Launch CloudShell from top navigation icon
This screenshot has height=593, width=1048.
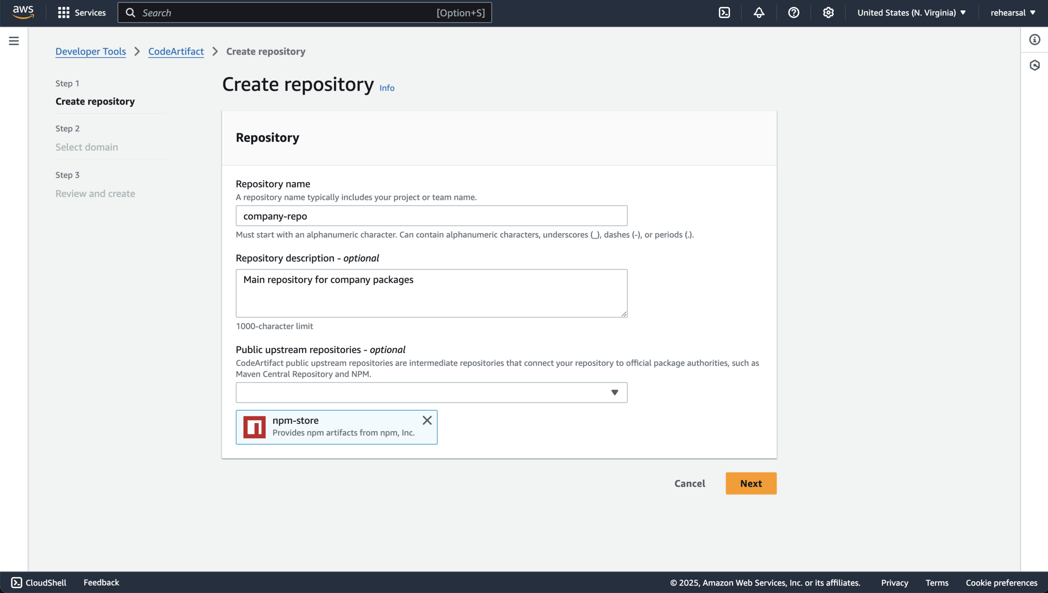tap(724, 12)
